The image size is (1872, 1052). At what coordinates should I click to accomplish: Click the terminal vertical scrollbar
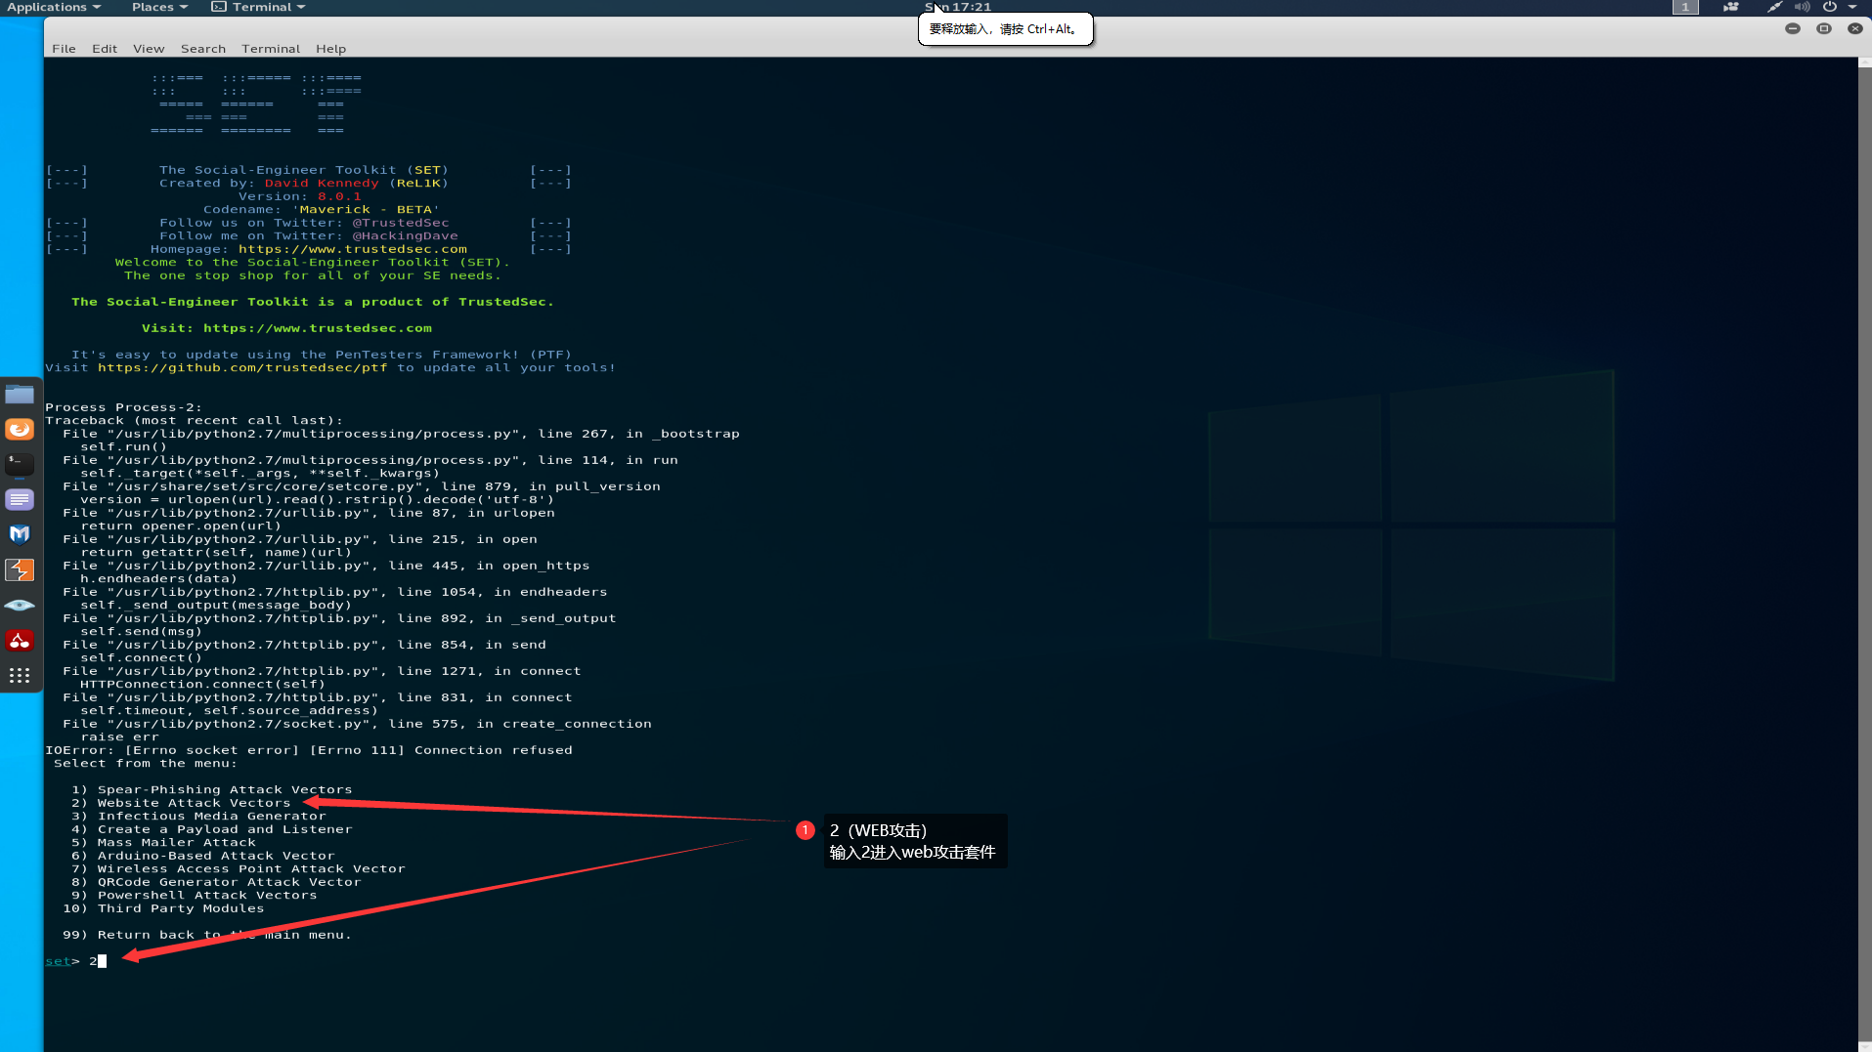[1865, 554]
